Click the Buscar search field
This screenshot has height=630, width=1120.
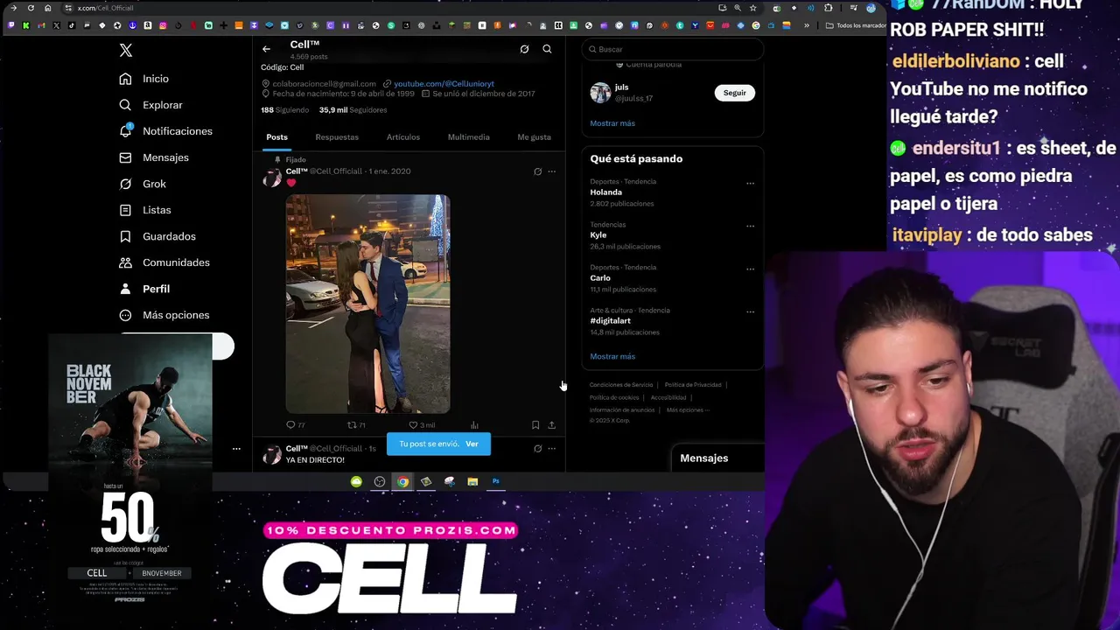(x=673, y=50)
